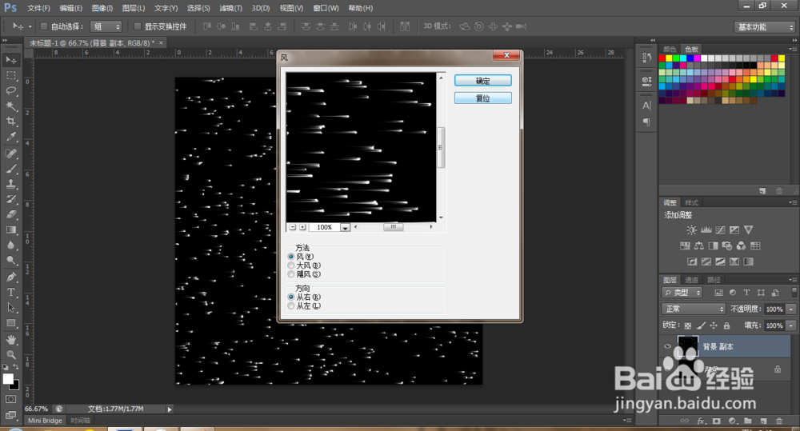Select the Horizontal Type tool

(10, 292)
